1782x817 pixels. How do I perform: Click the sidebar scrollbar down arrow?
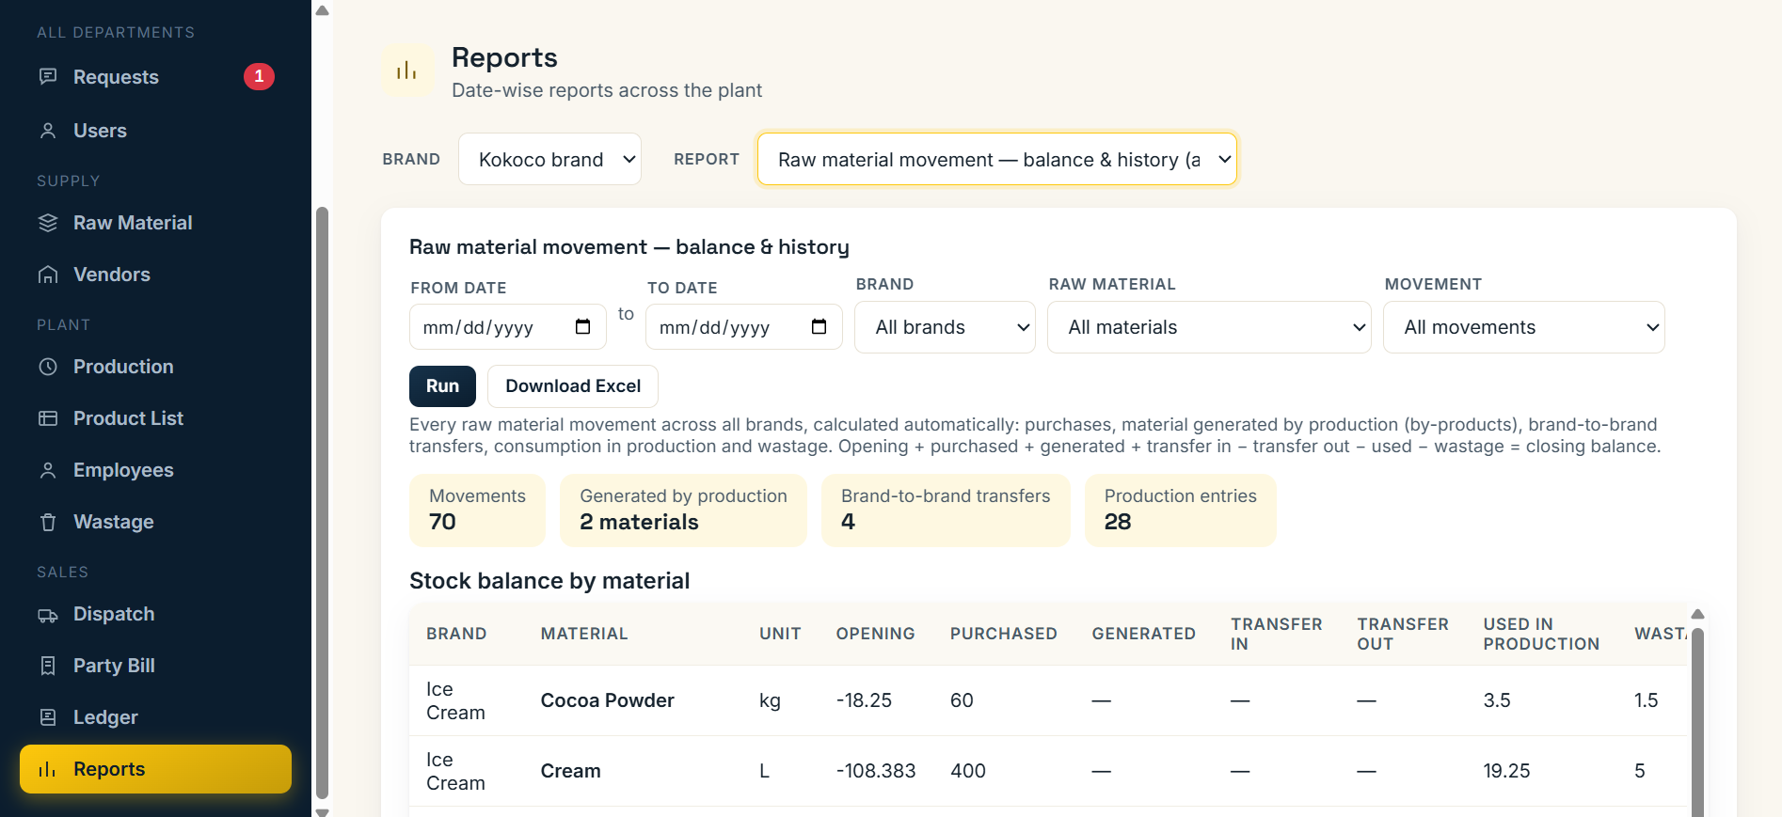pos(322,811)
